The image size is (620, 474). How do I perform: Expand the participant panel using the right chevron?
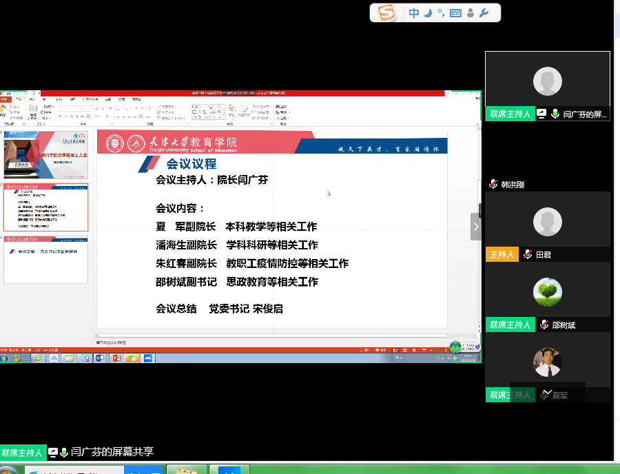click(x=475, y=227)
